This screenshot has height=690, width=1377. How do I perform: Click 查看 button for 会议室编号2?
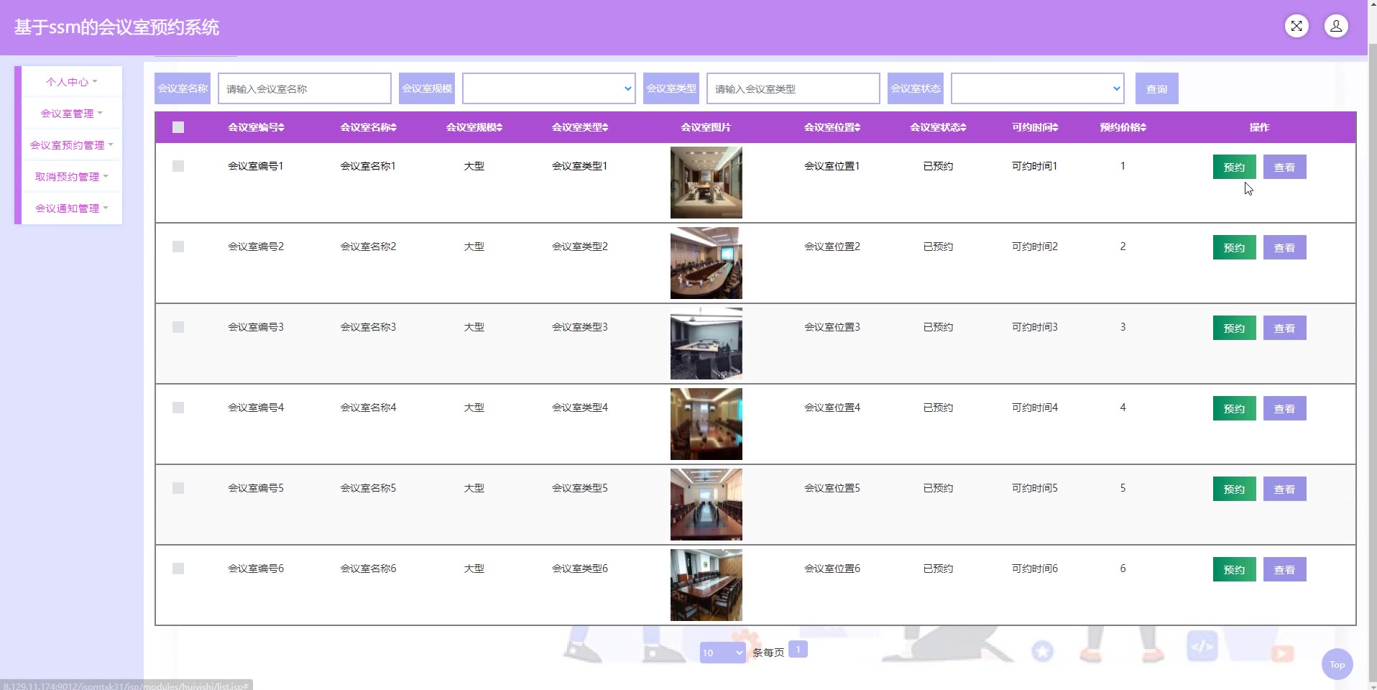(x=1285, y=247)
